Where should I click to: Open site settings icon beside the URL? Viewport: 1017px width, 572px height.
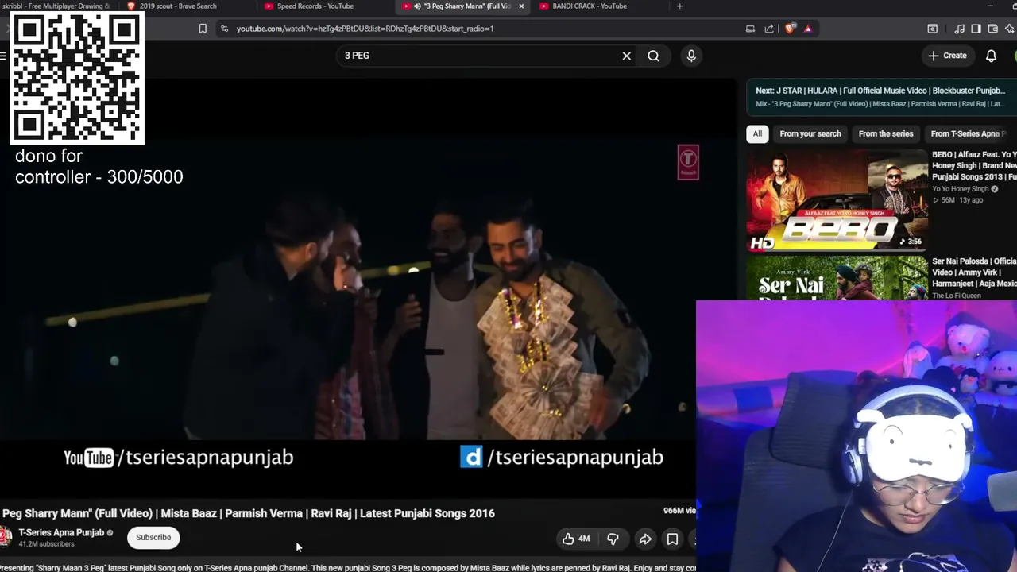[x=224, y=29]
